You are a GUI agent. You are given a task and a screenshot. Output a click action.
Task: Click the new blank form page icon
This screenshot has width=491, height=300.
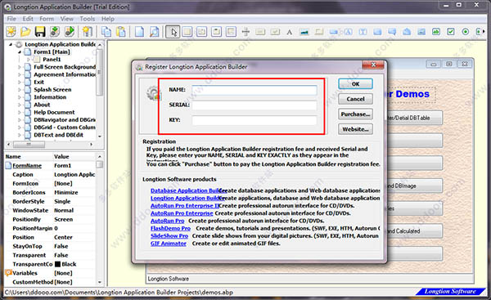[139, 32]
